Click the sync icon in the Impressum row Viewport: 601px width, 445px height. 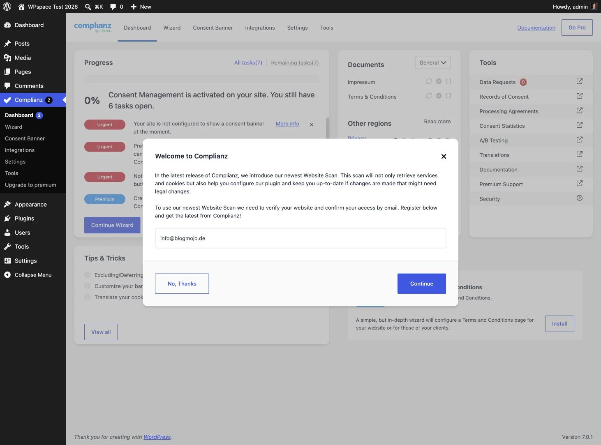429,81
